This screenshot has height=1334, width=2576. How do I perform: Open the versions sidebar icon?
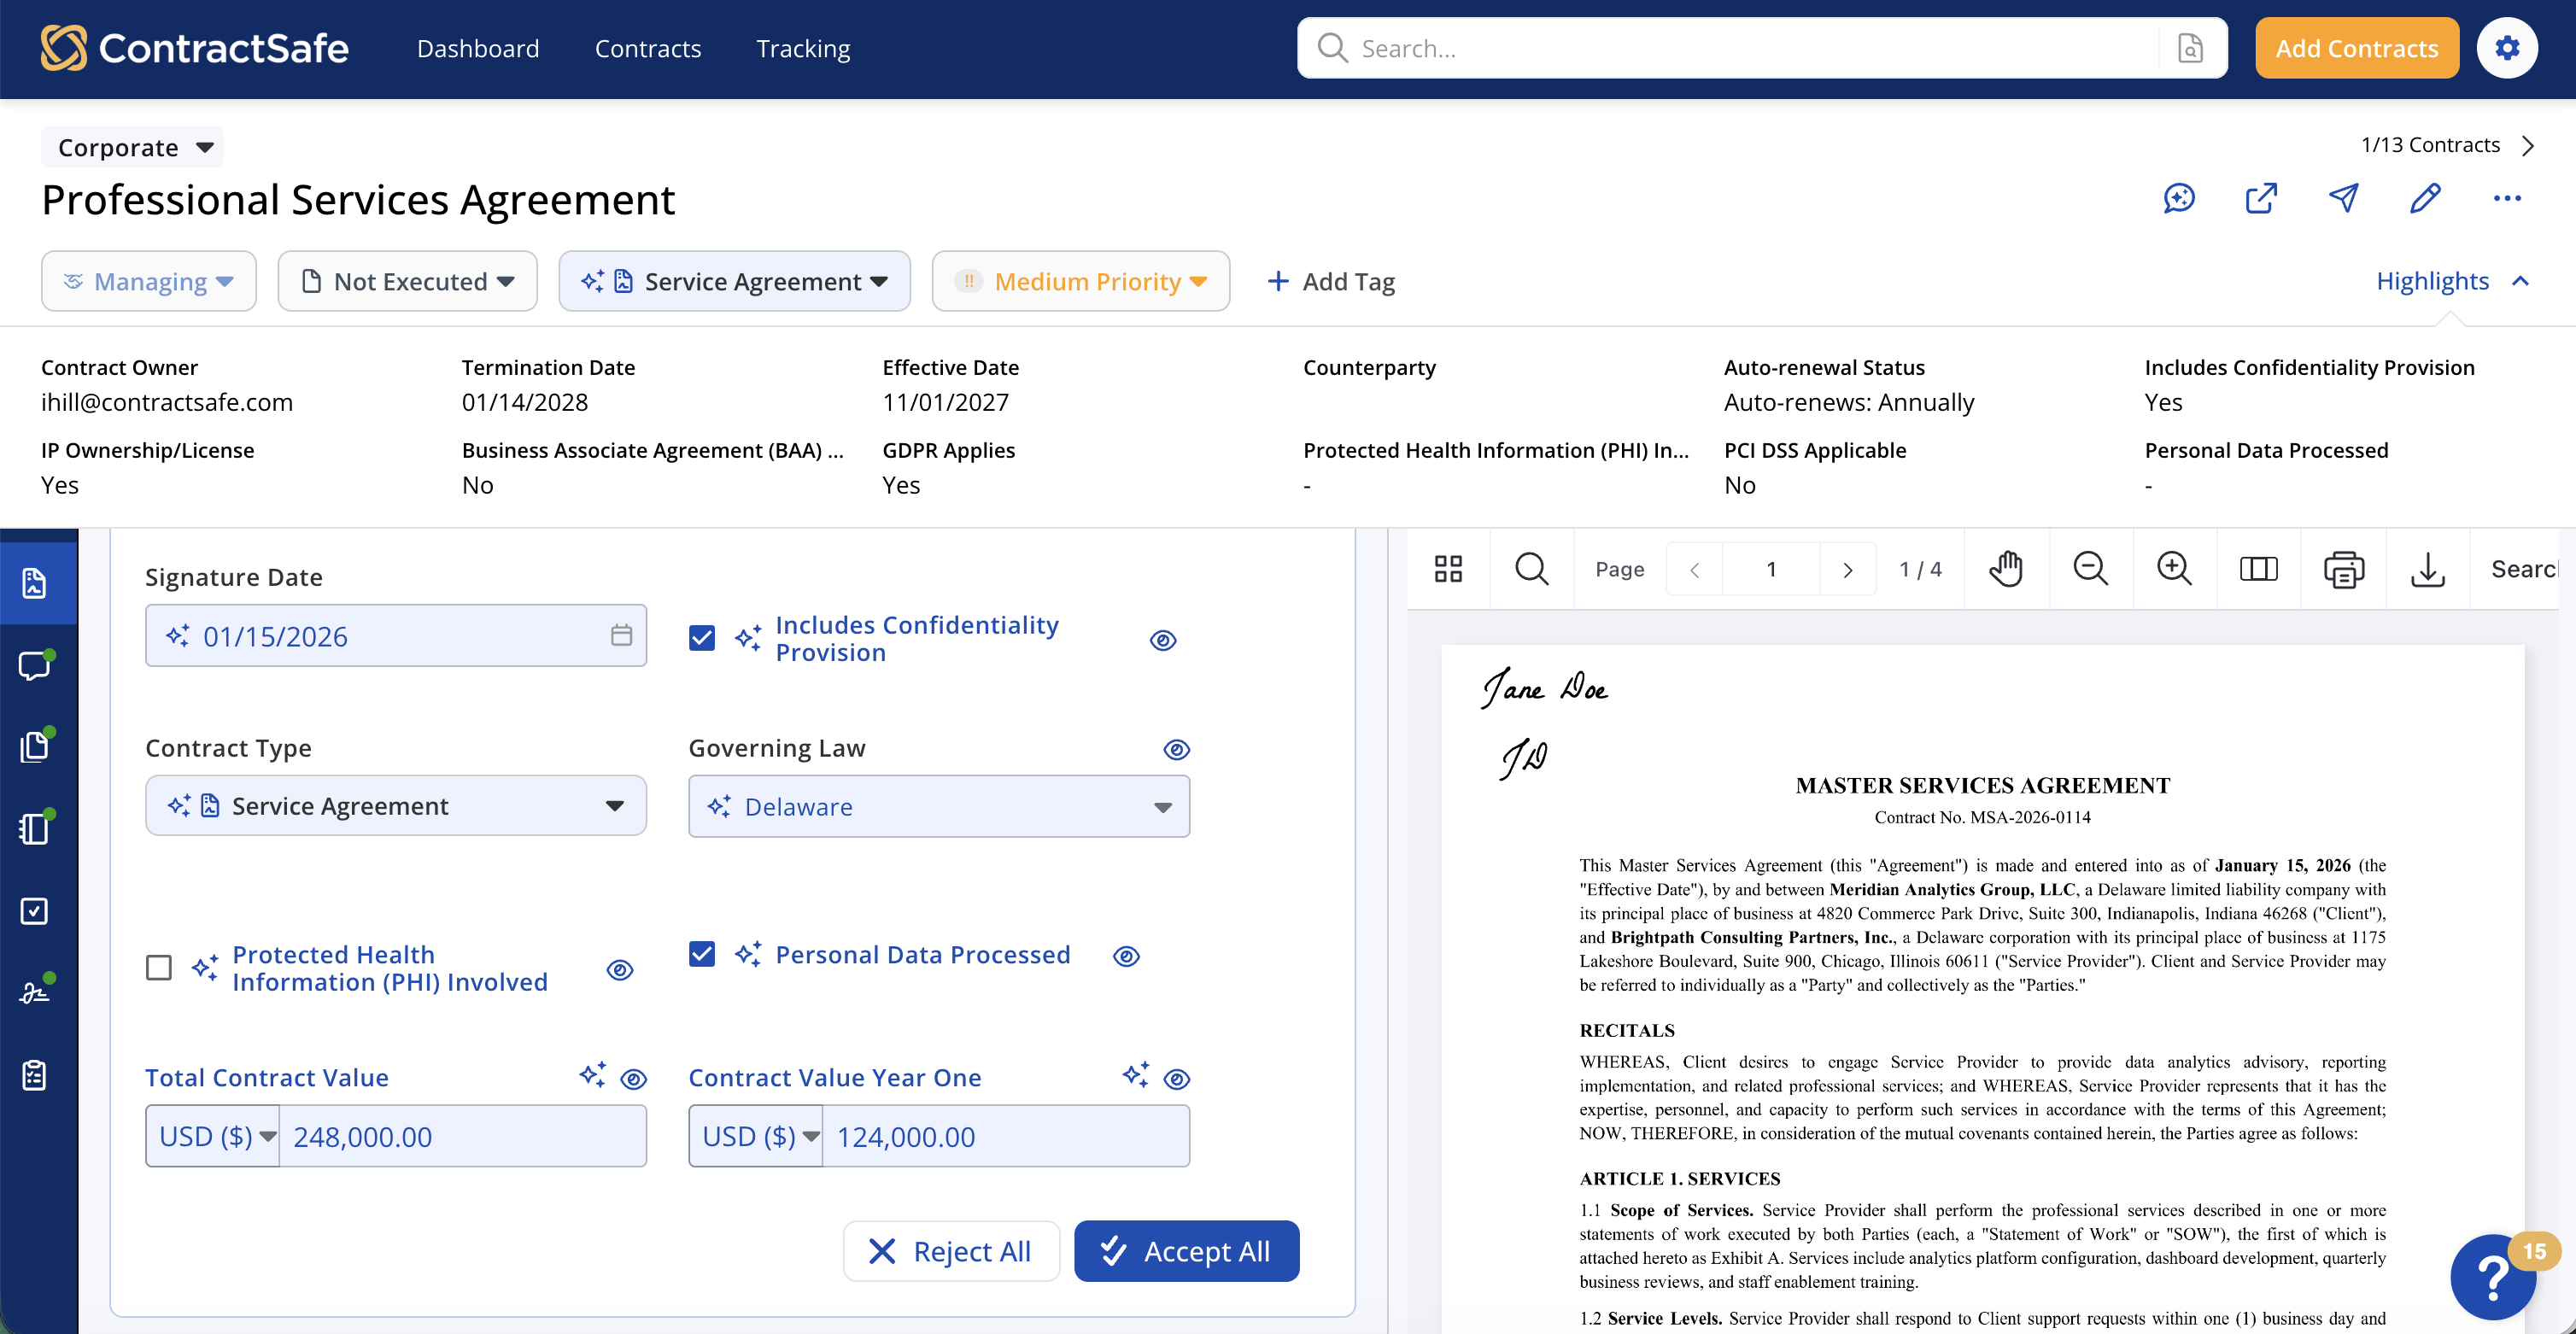[x=35, y=829]
